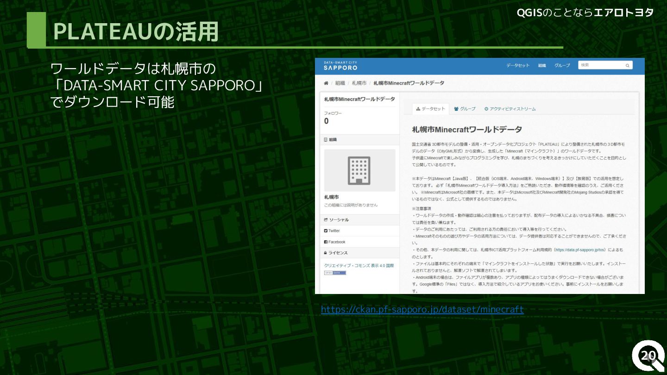
Task: Click 札幌市Minecraftワールドデータ breadcrumb
Action: 409,83
